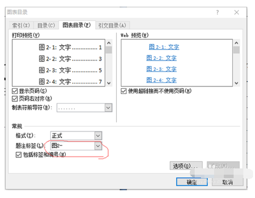This screenshot has width=255, height=198.
Task: Expand the 题注标签(L) dropdown arrow
Action: coord(98,146)
